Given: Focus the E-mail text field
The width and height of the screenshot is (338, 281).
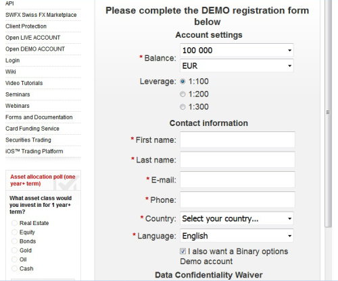Looking at the screenshot, I should click(x=237, y=180).
